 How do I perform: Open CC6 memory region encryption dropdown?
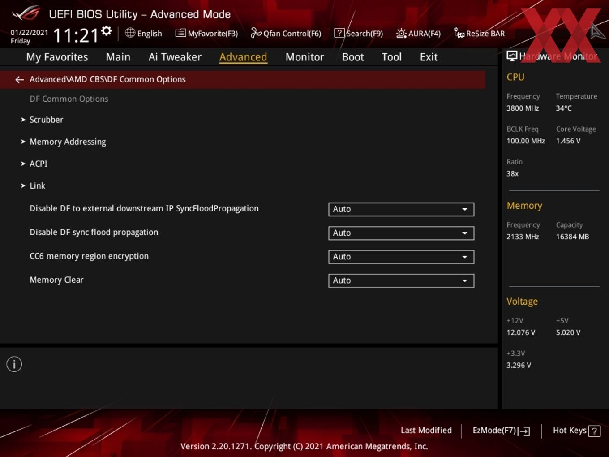(x=401, y=257)
